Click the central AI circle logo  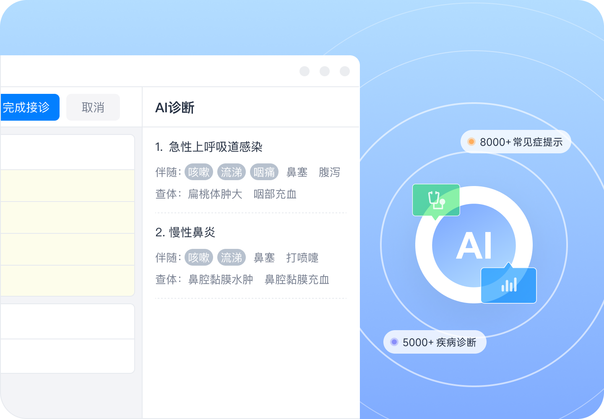[474, 245]
